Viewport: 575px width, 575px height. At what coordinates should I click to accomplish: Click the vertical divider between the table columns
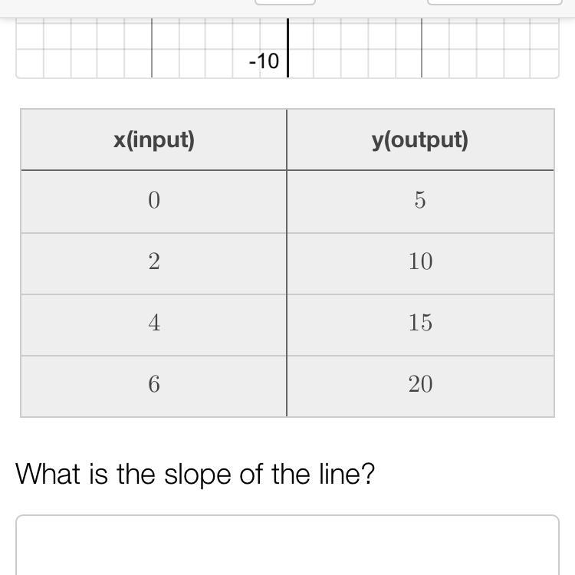tap(287, 263)
